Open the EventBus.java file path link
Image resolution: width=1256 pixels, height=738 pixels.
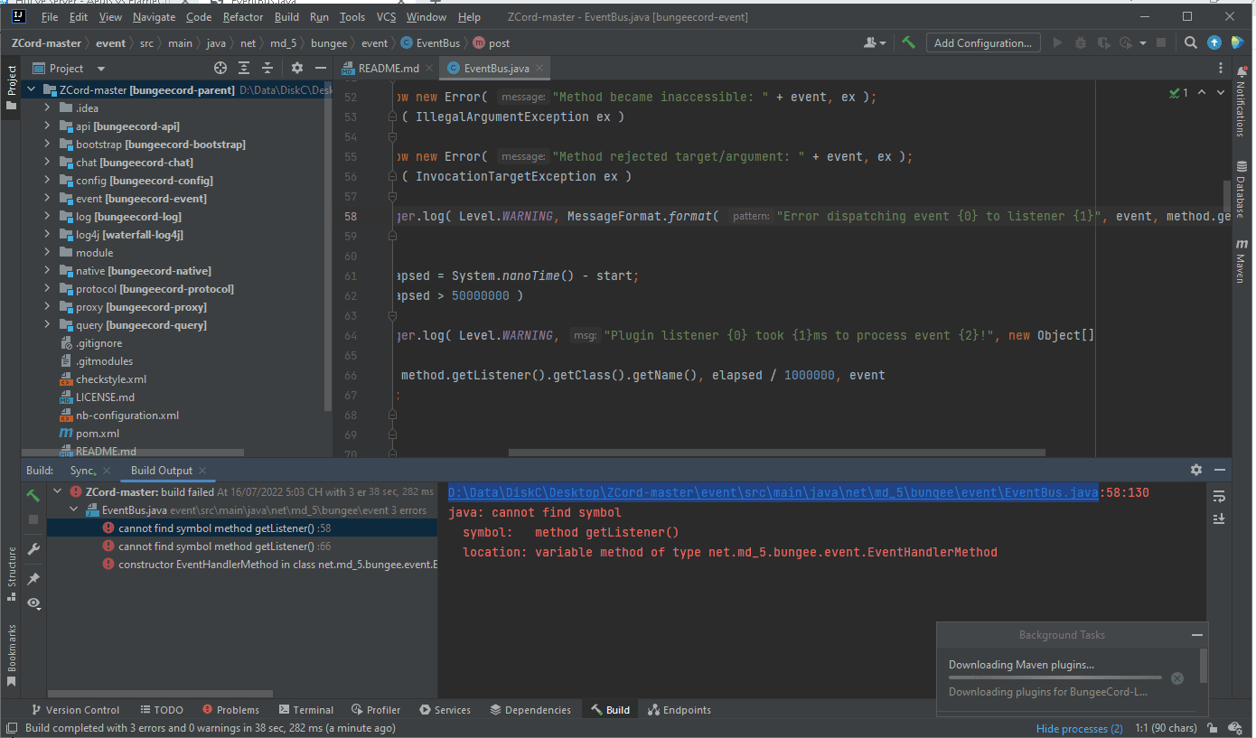[x=773, y=492]
